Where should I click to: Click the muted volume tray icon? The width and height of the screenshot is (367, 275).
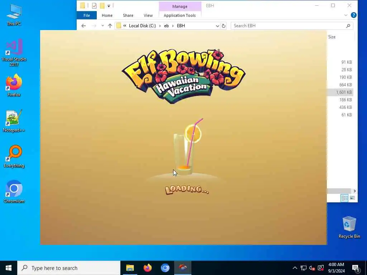(x=312, y=268)
